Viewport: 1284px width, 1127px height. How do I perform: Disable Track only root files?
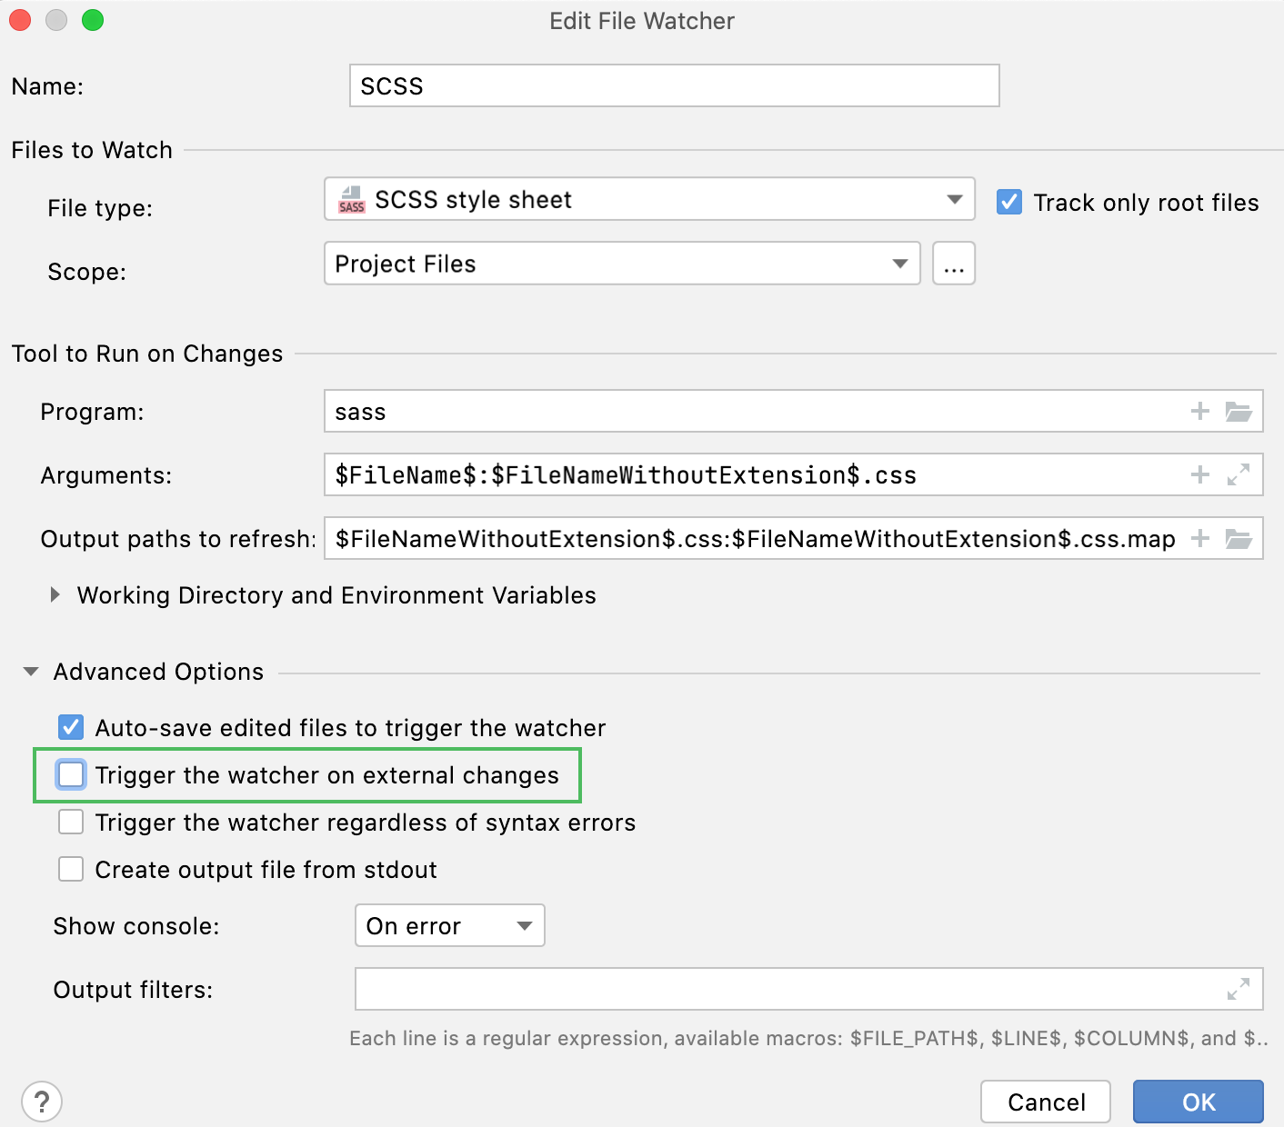click(x=1008, y=202)
